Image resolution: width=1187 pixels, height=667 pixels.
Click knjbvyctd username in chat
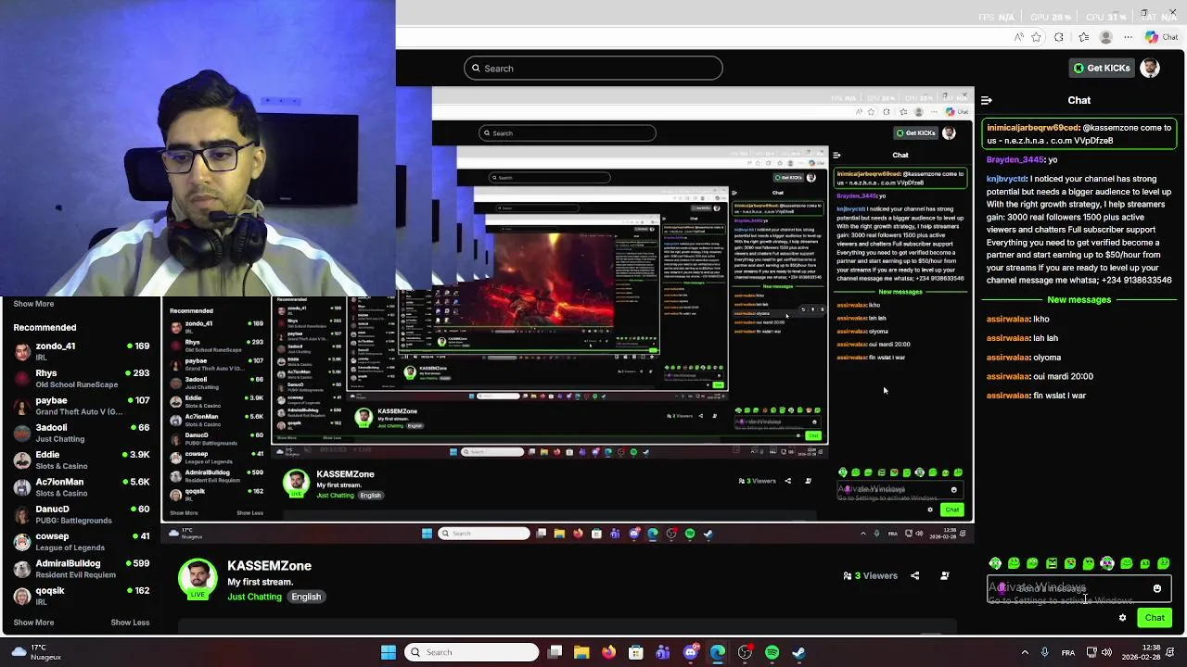(x=1006, y=179)
